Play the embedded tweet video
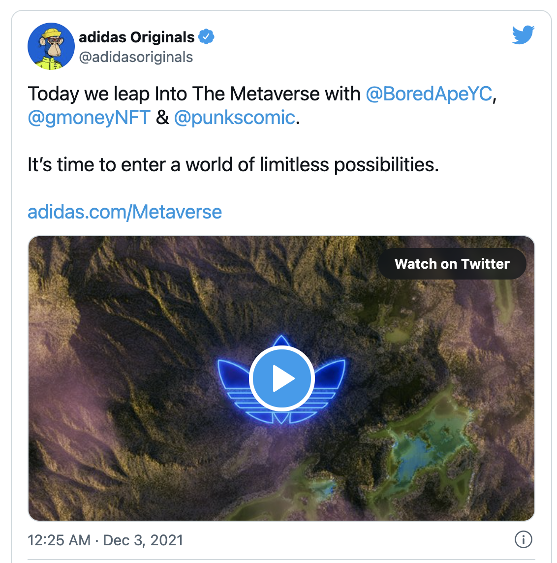The image size is (557, 563). pos(281,378)
